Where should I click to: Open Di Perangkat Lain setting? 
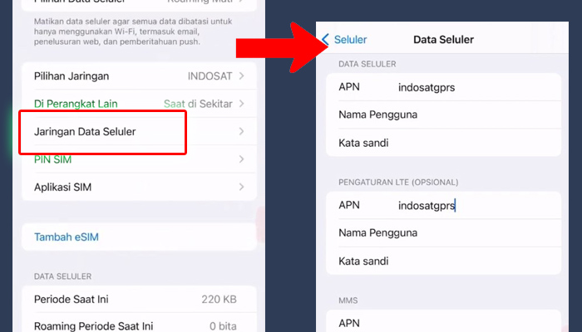tap(139, 104)
